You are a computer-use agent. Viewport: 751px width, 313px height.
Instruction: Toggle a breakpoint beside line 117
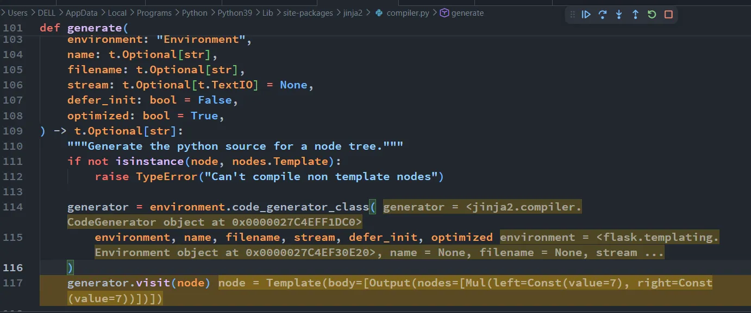click(4, 283)
